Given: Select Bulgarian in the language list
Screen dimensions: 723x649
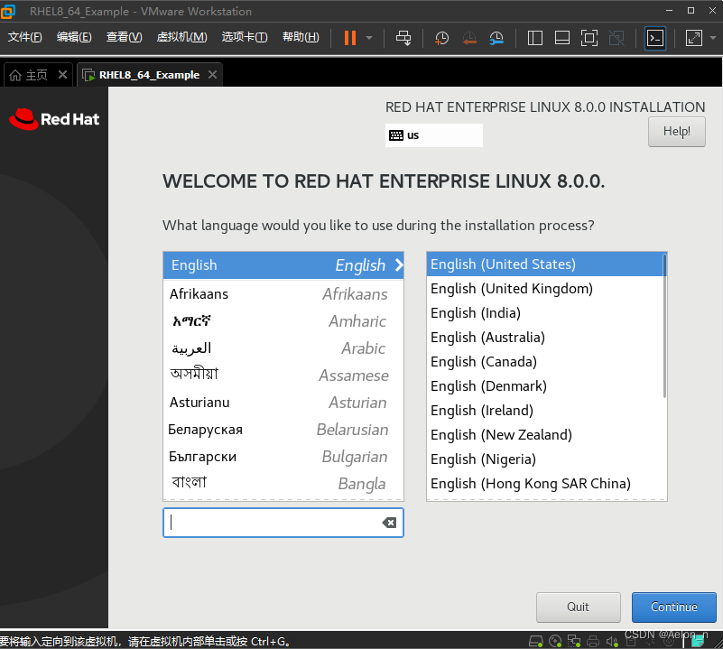Looking at the screenshot, I should pyautogui.click(x=283, y=457).
